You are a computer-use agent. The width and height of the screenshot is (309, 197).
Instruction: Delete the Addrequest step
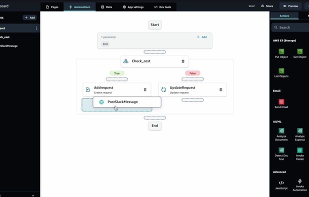click(145, 89)
